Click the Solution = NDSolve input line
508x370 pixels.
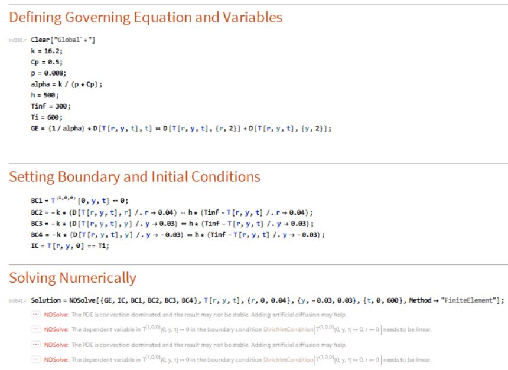268,300
